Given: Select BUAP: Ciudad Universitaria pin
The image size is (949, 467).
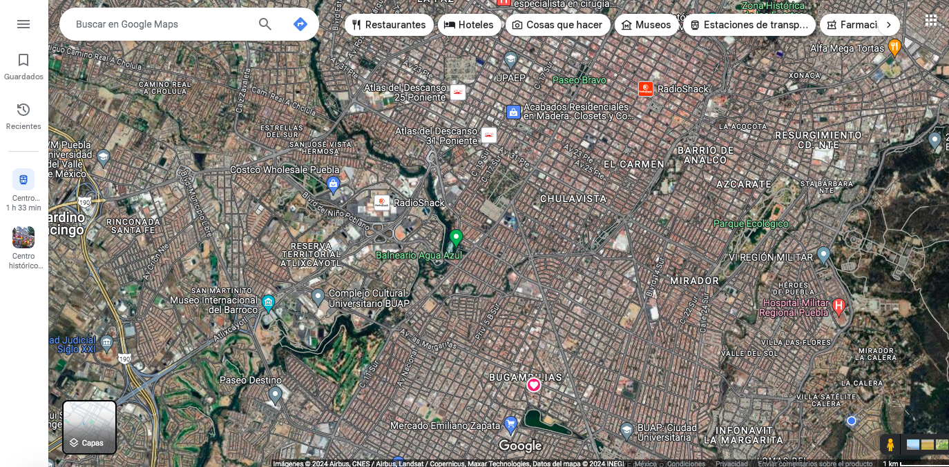Looking at the screenshot, I should click(626, 431).
